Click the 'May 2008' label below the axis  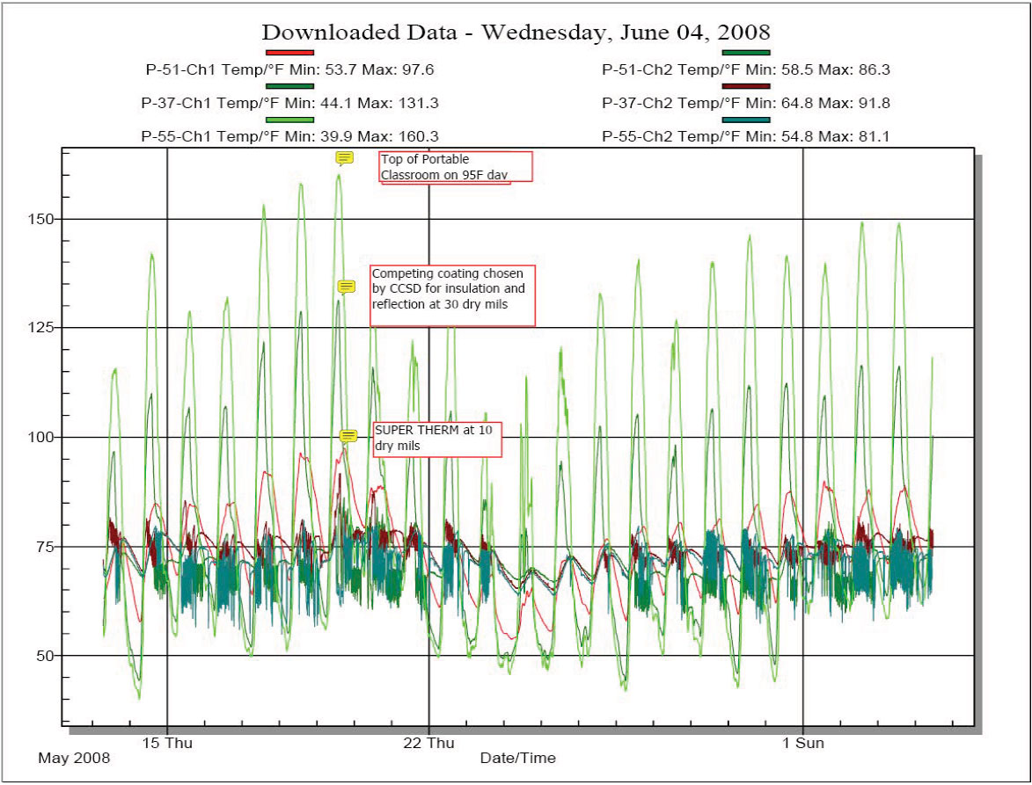tap(75, 758)
